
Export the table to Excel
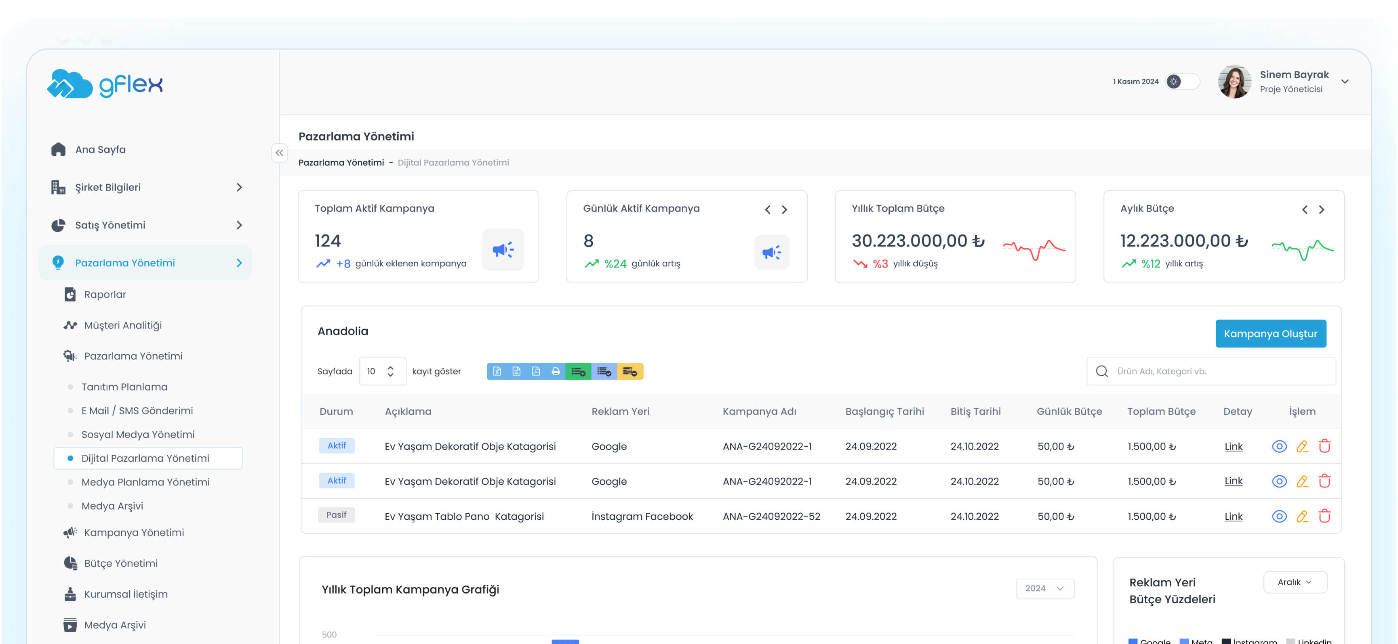pos(497,371)
